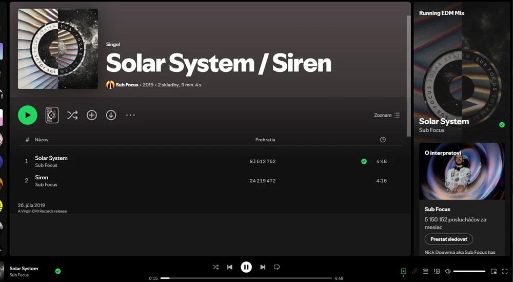Open the mini player

click(494, 271)
